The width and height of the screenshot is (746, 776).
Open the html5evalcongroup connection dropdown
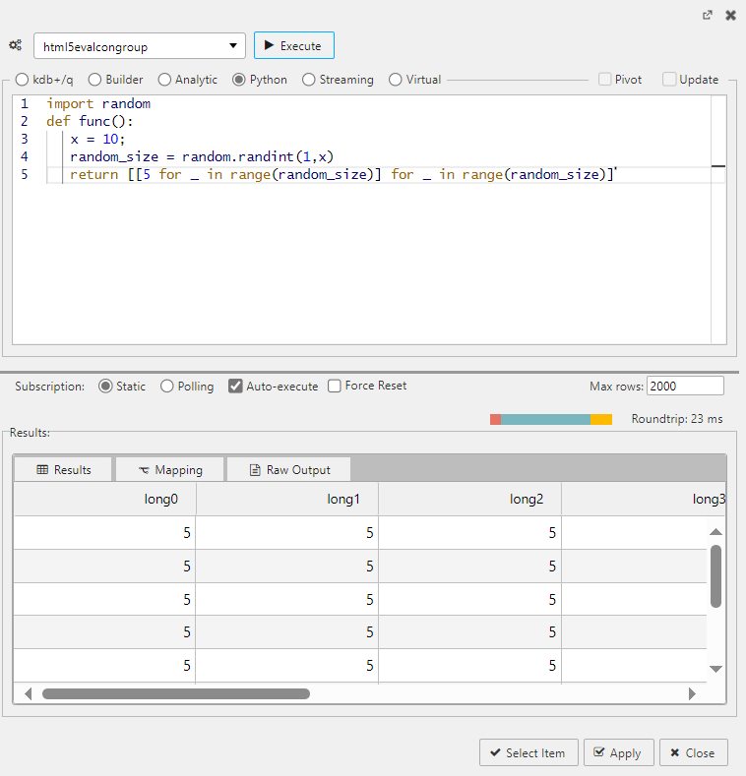[x=139, y=46]
